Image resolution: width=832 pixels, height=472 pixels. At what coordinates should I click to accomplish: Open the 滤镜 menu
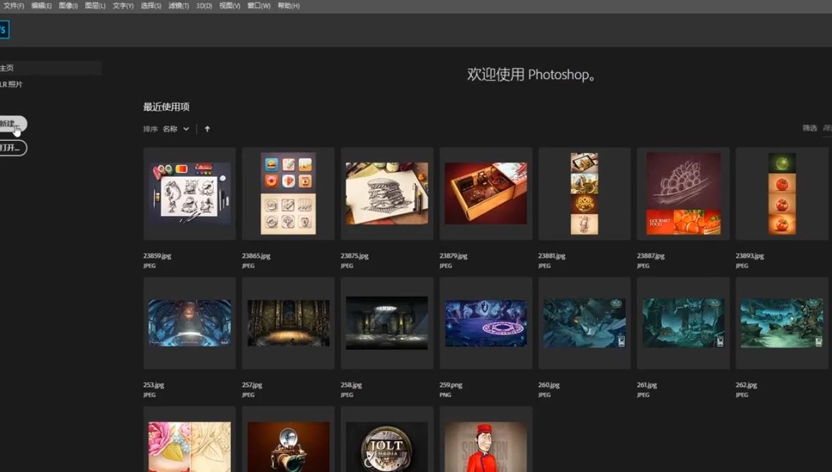178,5
